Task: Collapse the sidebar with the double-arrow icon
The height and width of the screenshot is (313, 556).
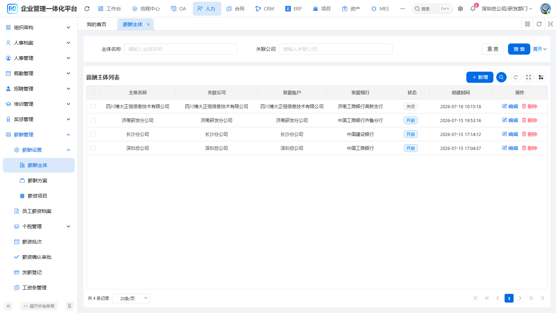Action: 8,306
